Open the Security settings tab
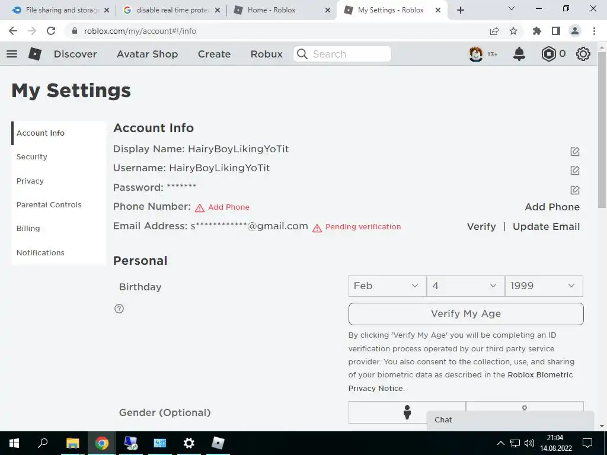This screenshot has width=607, height=455. click(x=59, y=156)
